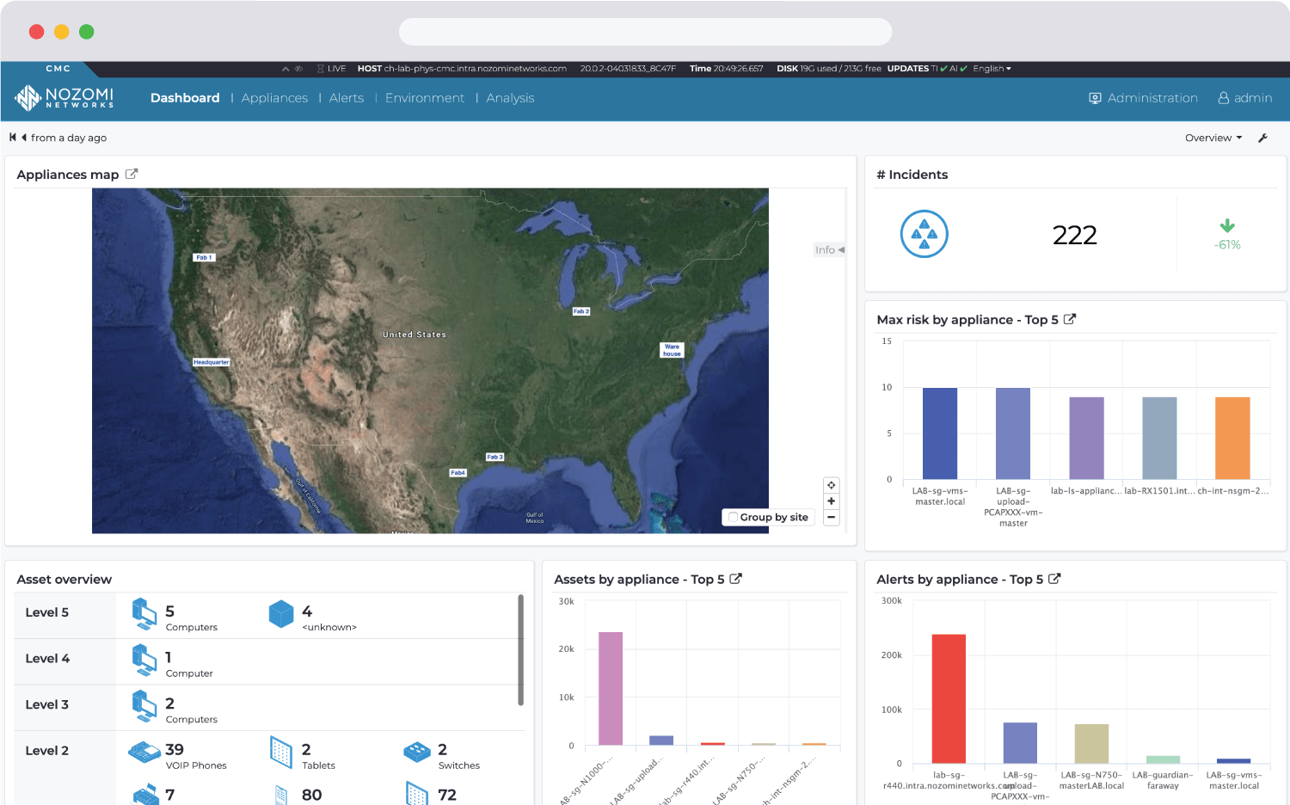The height and width of the screenshot is (805, 1290).
Task: Click the Asset overview scrollbar
Action: tap(520, 649)
